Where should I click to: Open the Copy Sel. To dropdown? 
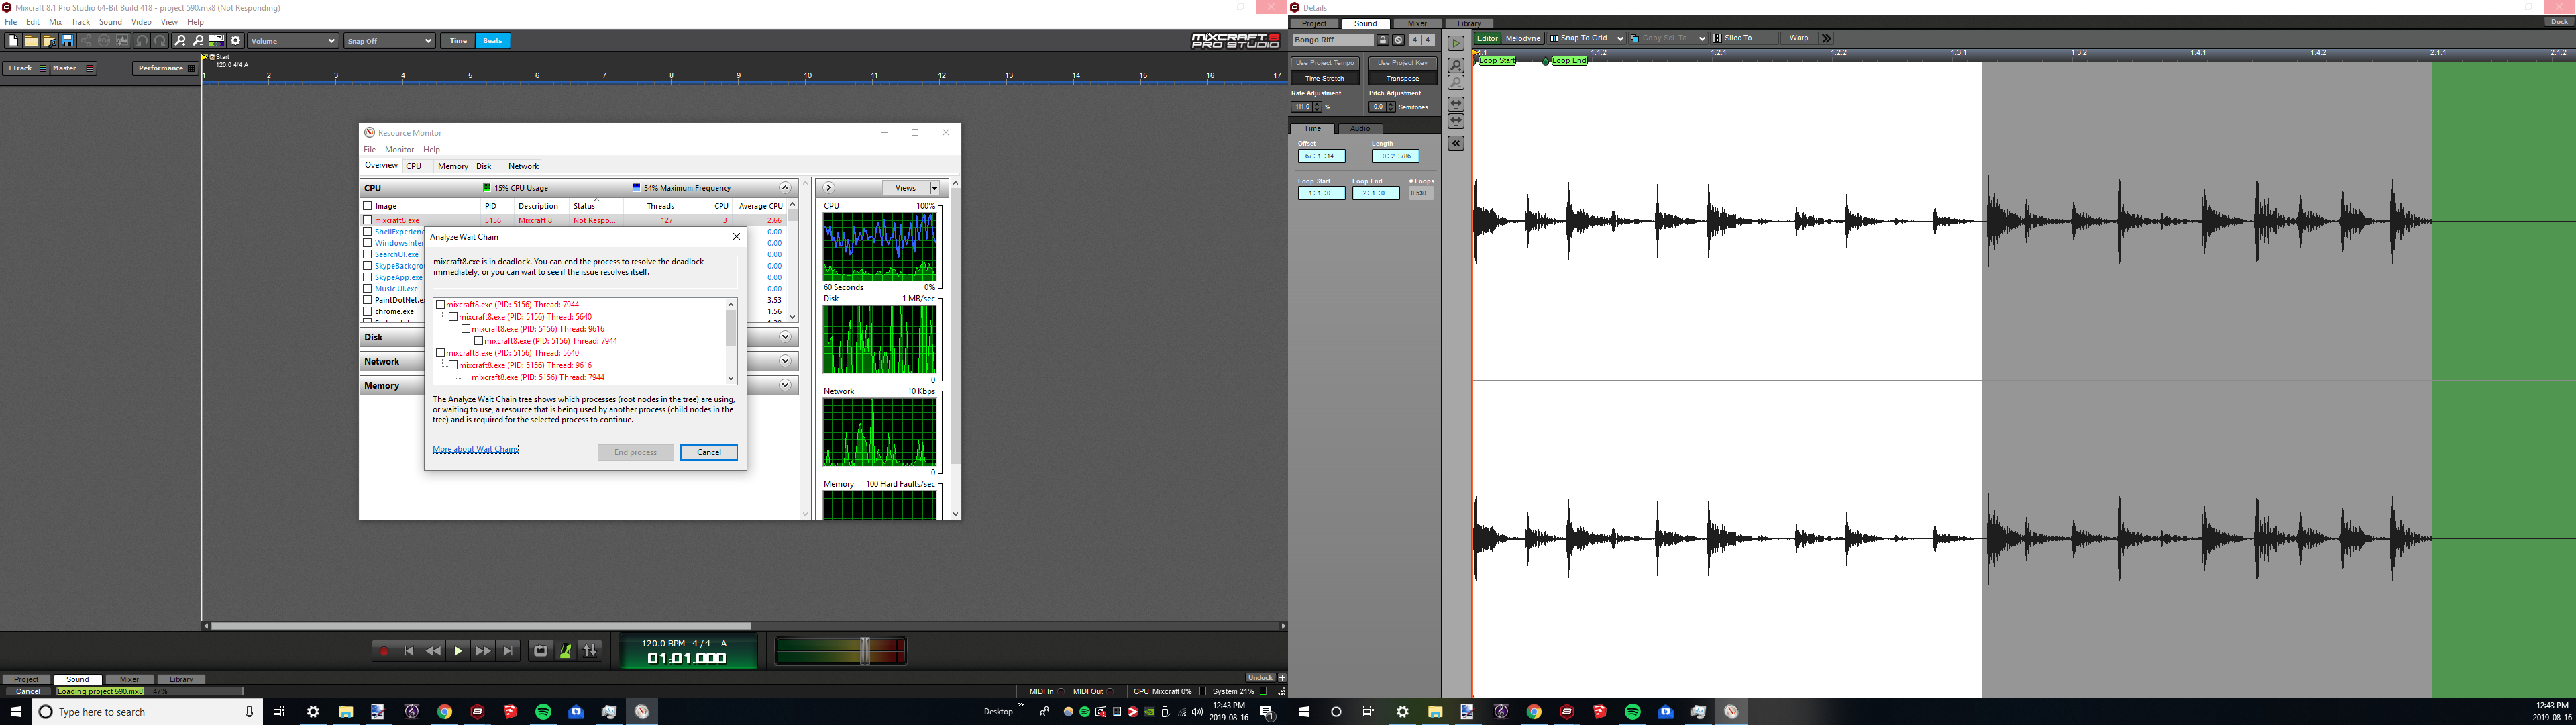click(x=1668, y=39)
